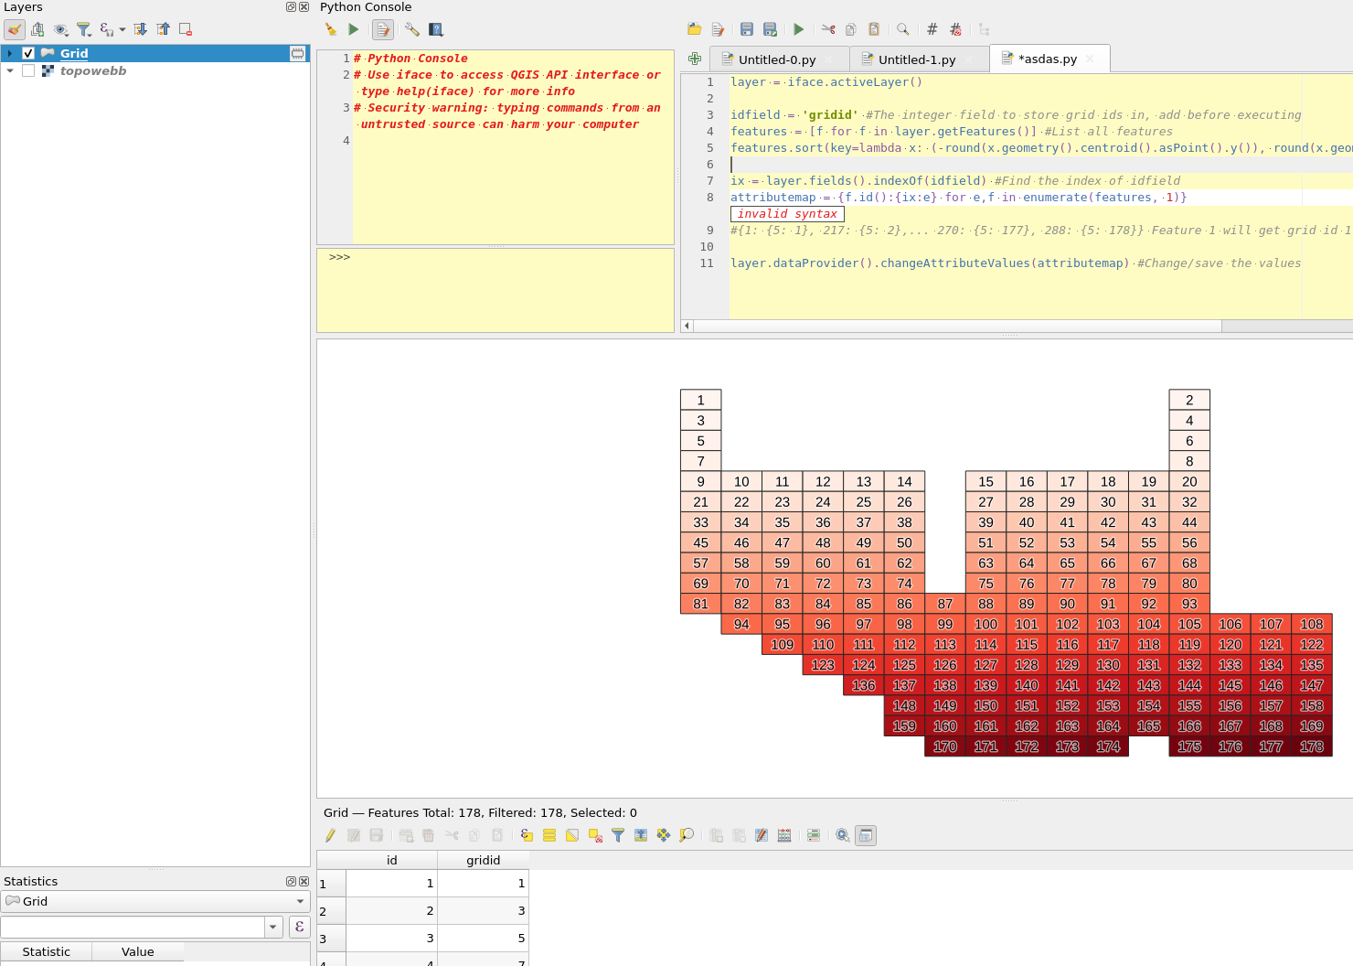Open the Statistics field dropdown arrow

(273, 927)
